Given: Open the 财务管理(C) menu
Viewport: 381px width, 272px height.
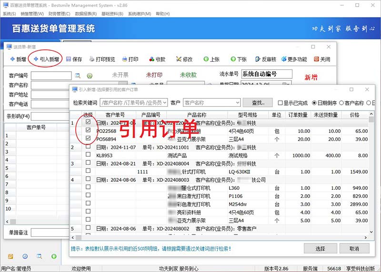Looking at the screenshot, I should 59,14.
